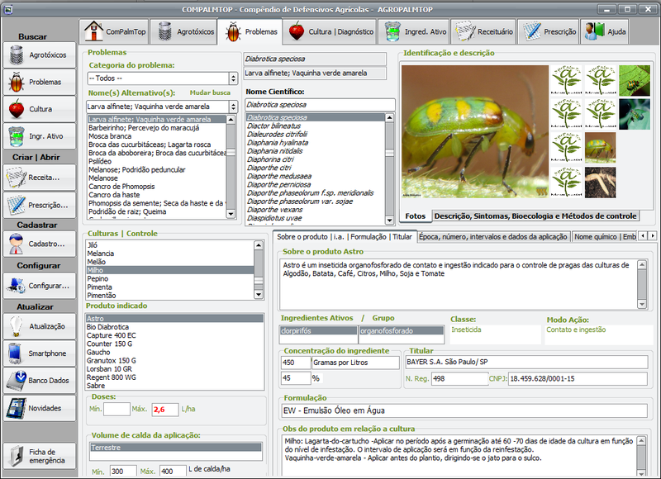
Task: Click the large Diabrotica beetle photo
Action: click(474, 131)
